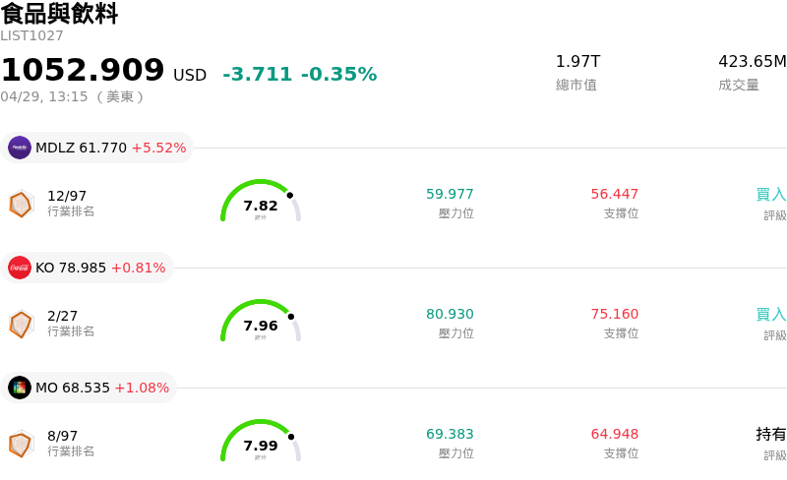Click KO support level 75.160
Image resolution: width=787 pixels, height=480 pixels.
(615, 315)
